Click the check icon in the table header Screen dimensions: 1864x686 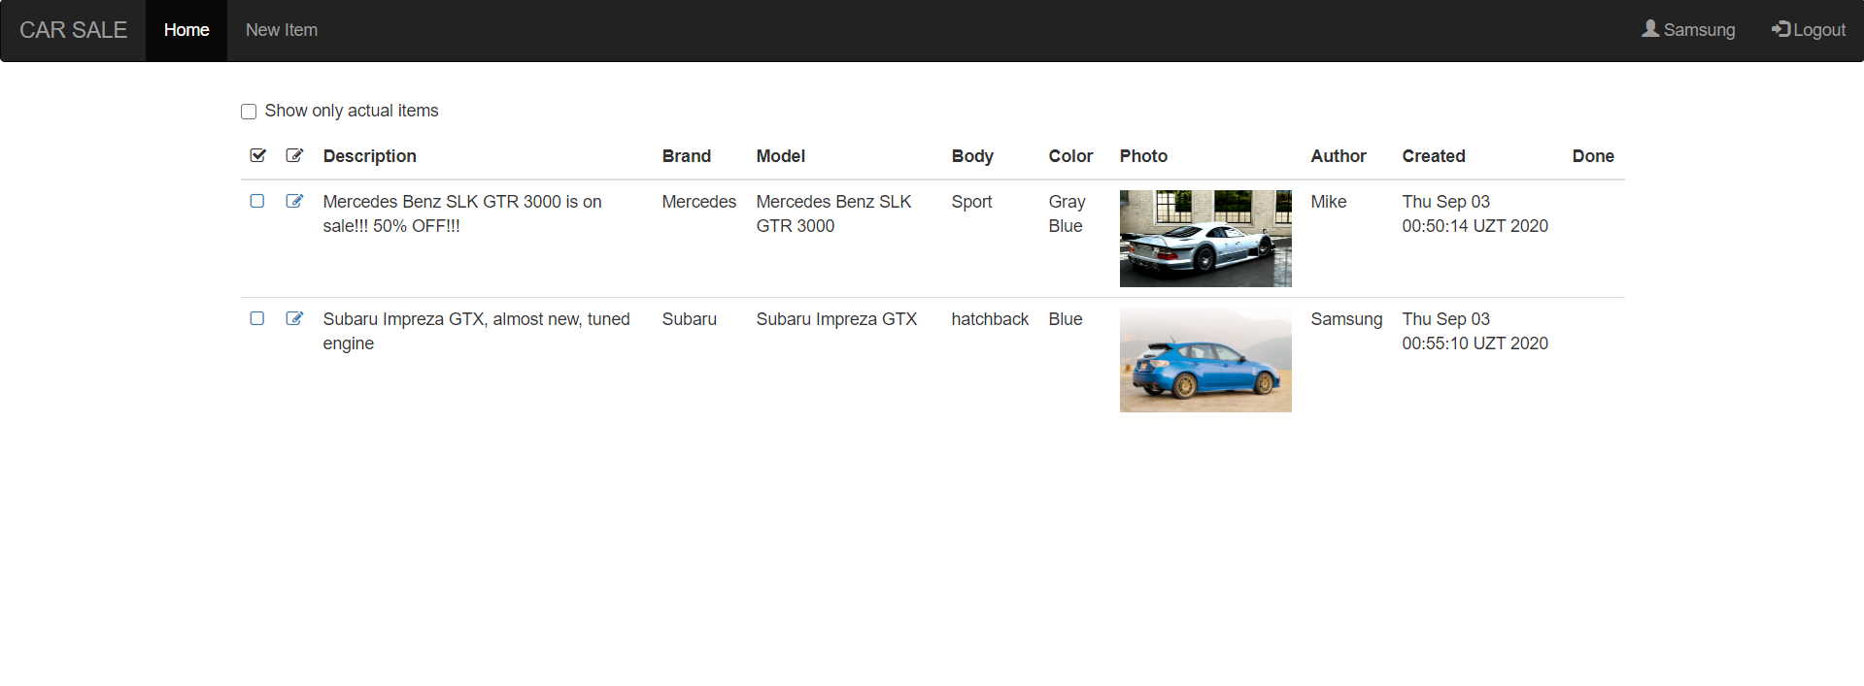coord(257,155)
